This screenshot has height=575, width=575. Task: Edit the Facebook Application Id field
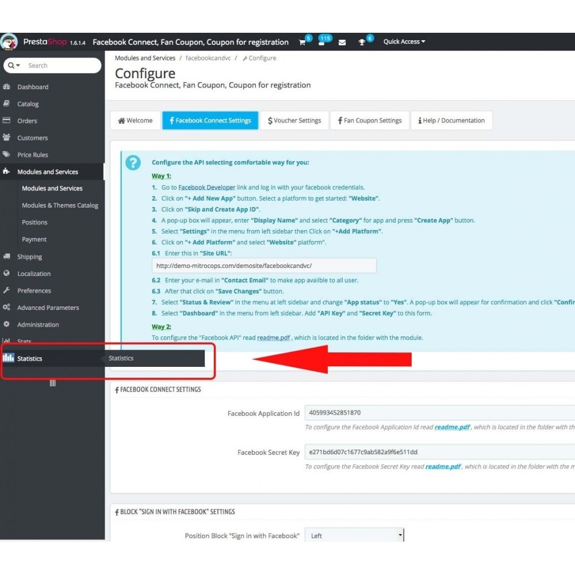tap(440, 412)
